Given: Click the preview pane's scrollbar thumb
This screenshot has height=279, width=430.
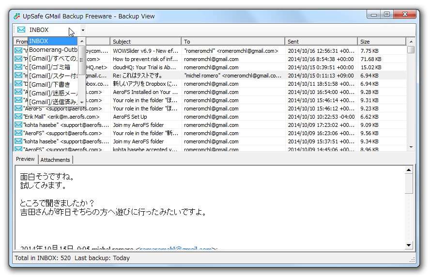Looking at the screenshot, I should click(409, 184).
